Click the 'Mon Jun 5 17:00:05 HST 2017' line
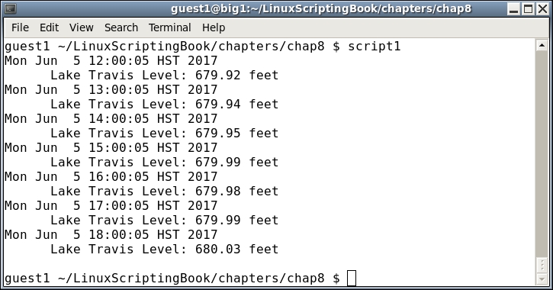The width and height of the screenshot is (553, 290). [x=111, y=205]
